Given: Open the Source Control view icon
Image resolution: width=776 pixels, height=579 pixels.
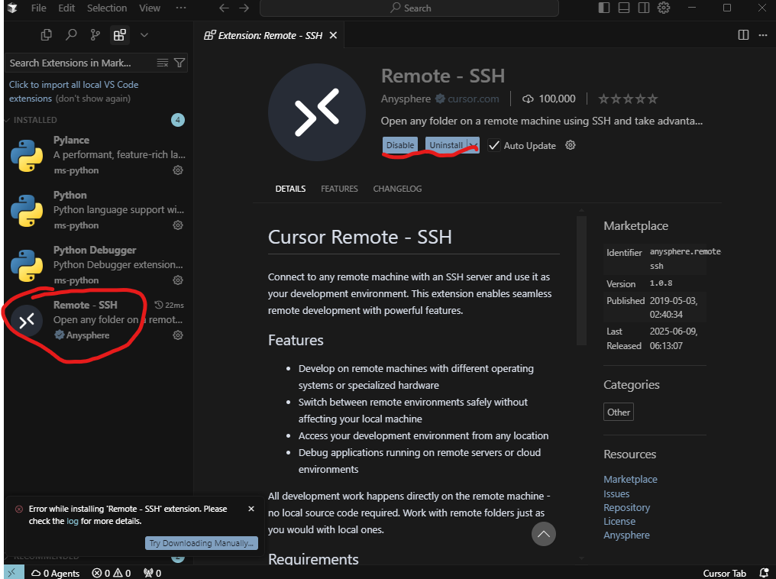Looking at the screenshot, I should pos(95,34).
